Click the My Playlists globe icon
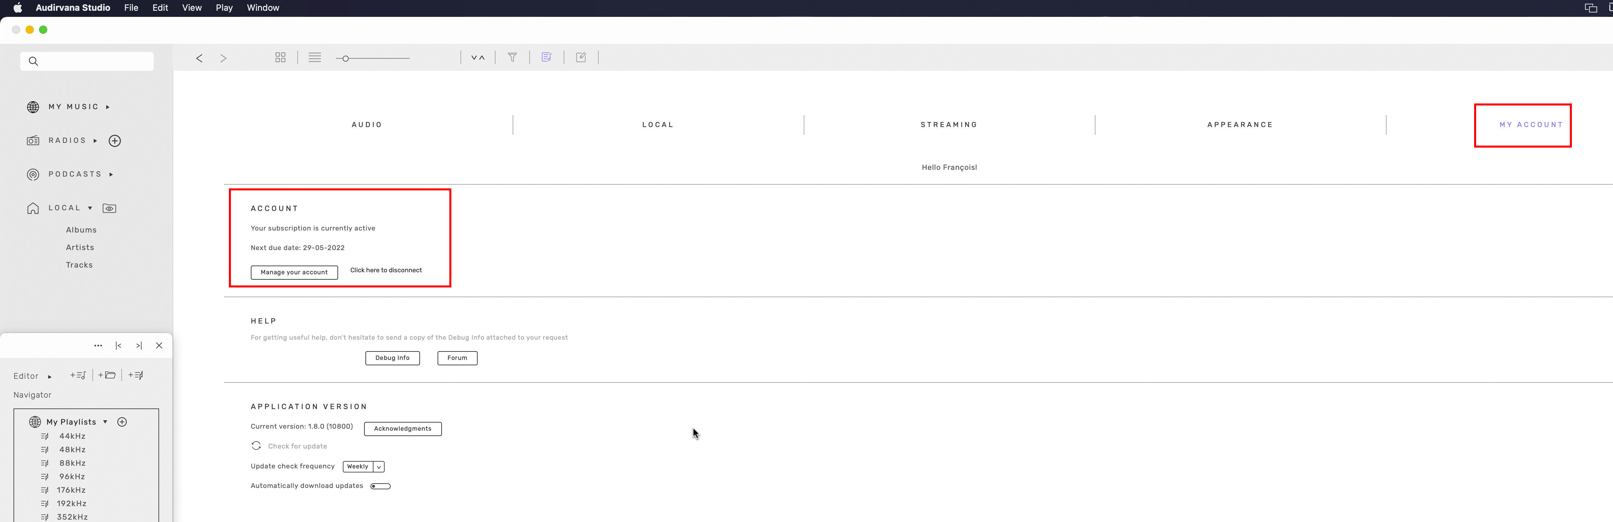Screen dimensions: 1613x522 (x=35, y=422)
